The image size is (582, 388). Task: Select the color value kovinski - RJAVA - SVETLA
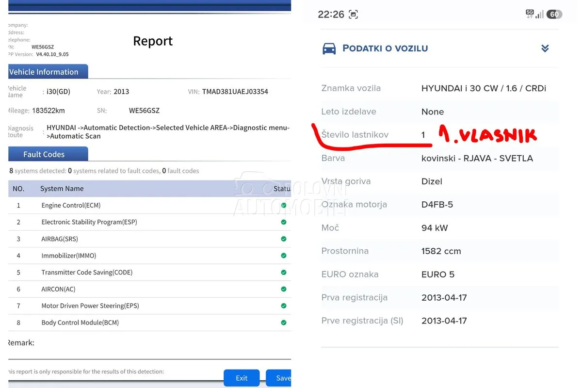(x=477, y=158)
